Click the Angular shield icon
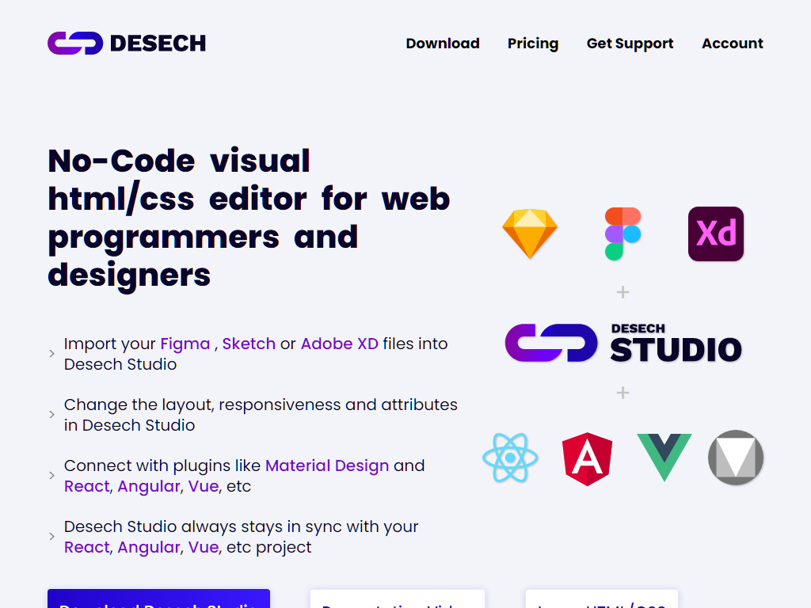The image size is (811, 608). [x=587, y=458]
